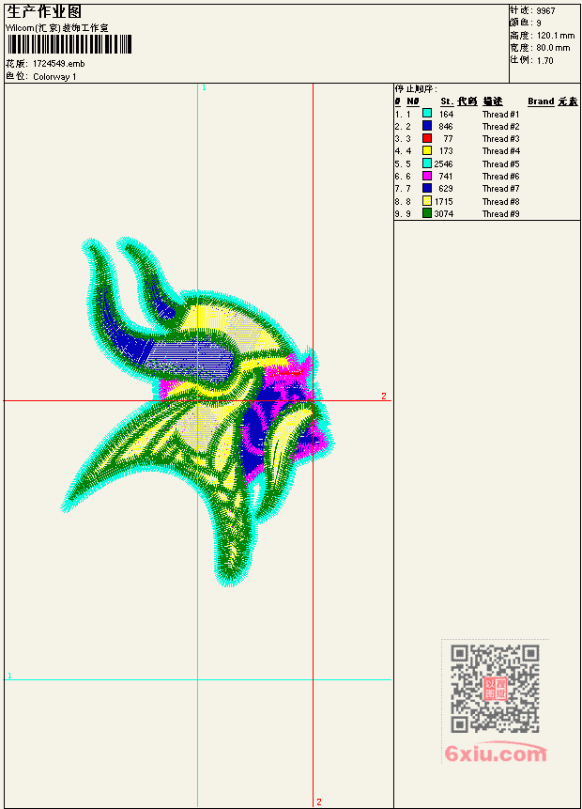The image size is (582, 809).
Task: Click the '停止顺序' stop sequence heading
Action: point(416,89)
